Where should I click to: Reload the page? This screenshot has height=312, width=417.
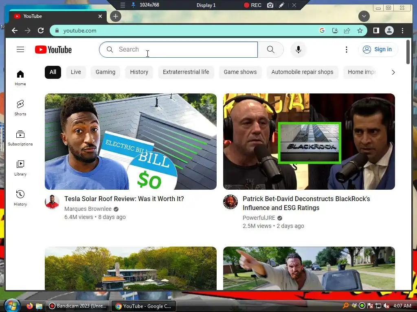click(x=41, y=30)
